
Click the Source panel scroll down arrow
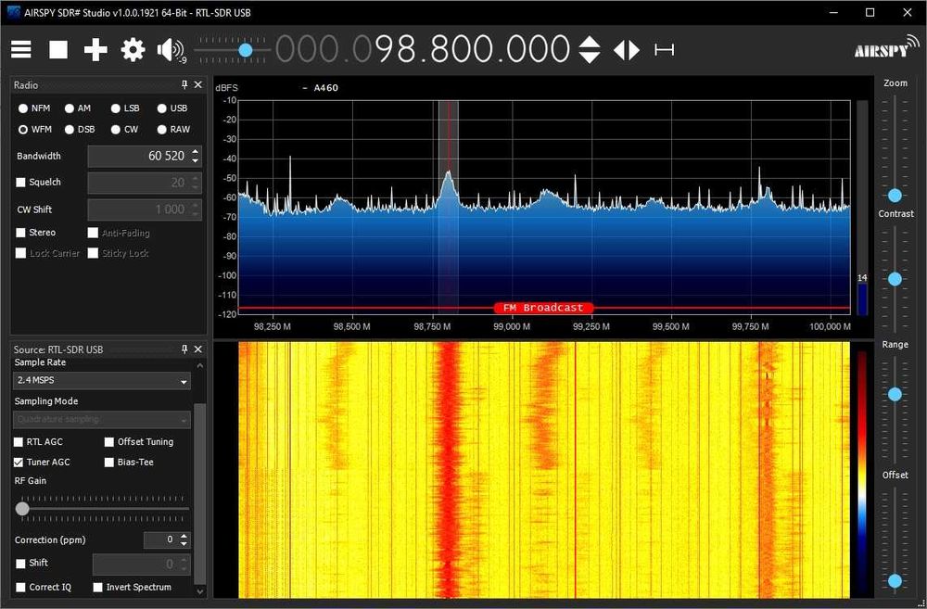pos(200,590)
